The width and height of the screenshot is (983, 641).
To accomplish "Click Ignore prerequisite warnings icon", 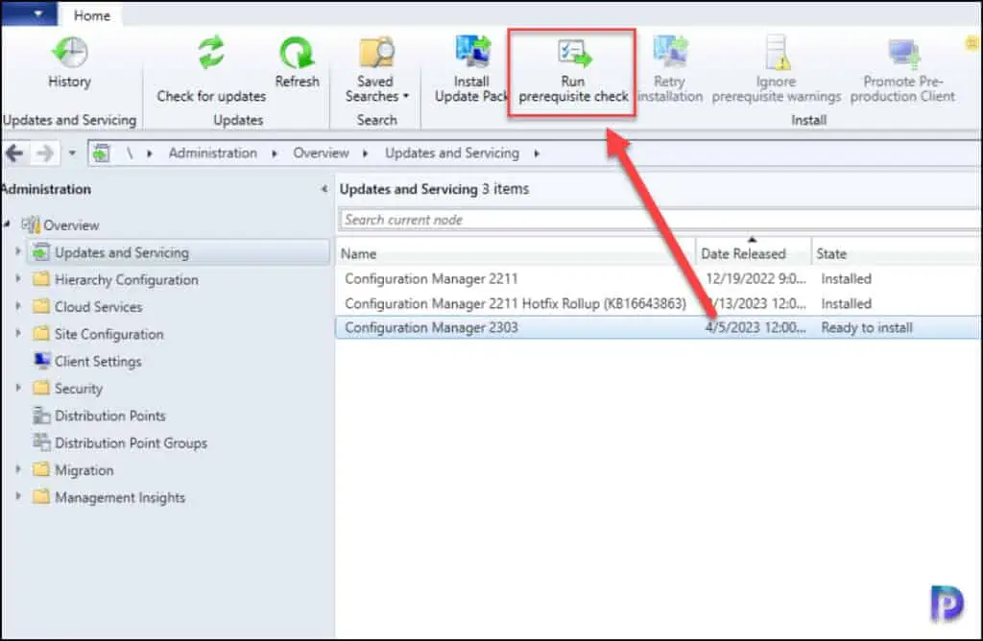I will 778,53.
